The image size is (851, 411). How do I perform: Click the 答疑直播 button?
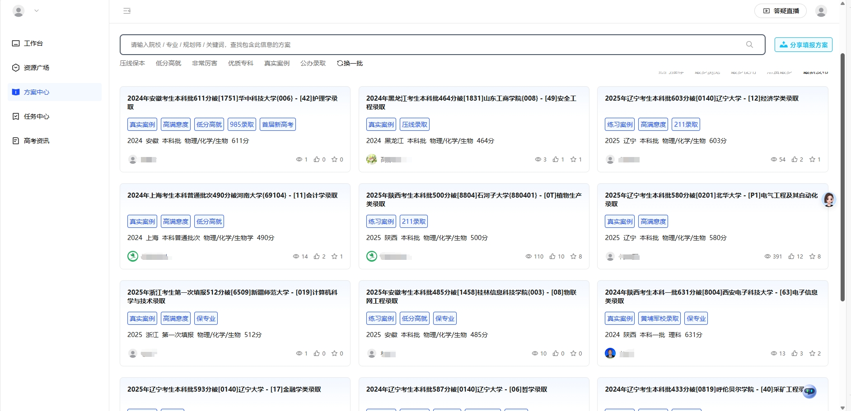pyautogui.click(x=781, y=11)
